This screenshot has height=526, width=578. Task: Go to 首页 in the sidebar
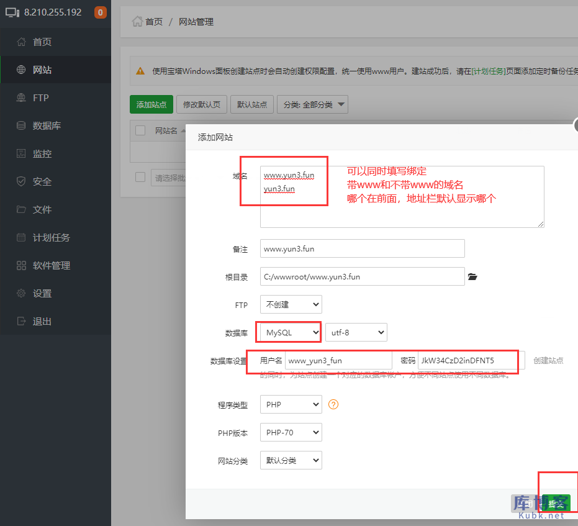click(37, 42)
